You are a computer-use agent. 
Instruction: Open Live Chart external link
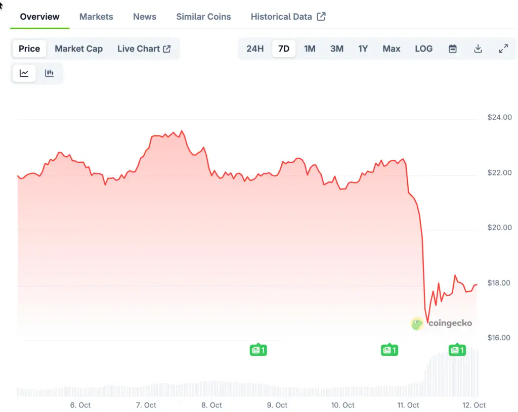coord(144,49)
